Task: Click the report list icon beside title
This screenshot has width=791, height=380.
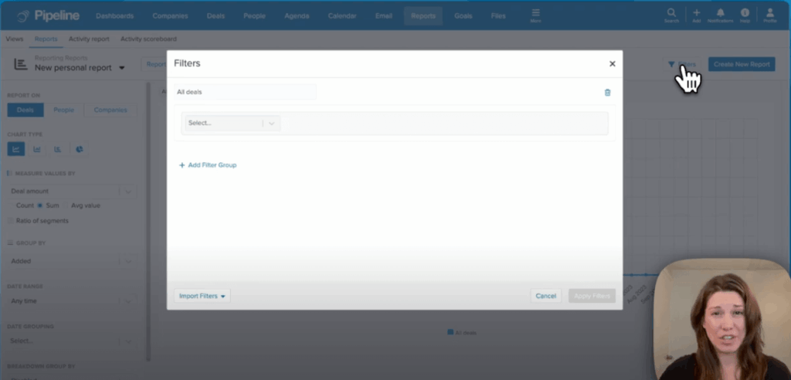Action: pyautogui.click(x=21, y=64)
